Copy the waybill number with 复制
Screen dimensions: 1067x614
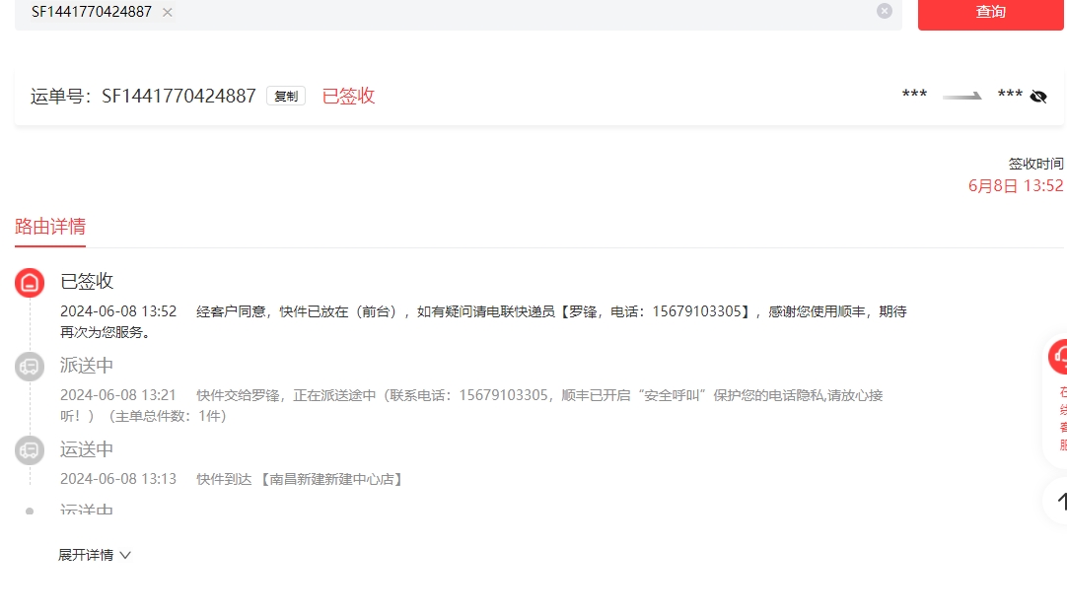286,97
